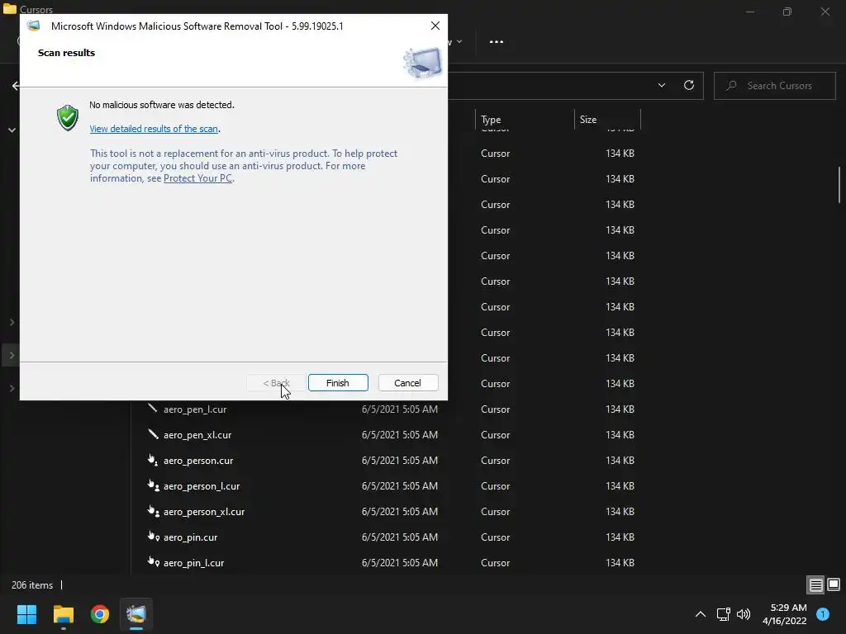This screenshot has width=846, height=634.
Task: Open File Explorer from the taskbar
Action: point(63,614)
